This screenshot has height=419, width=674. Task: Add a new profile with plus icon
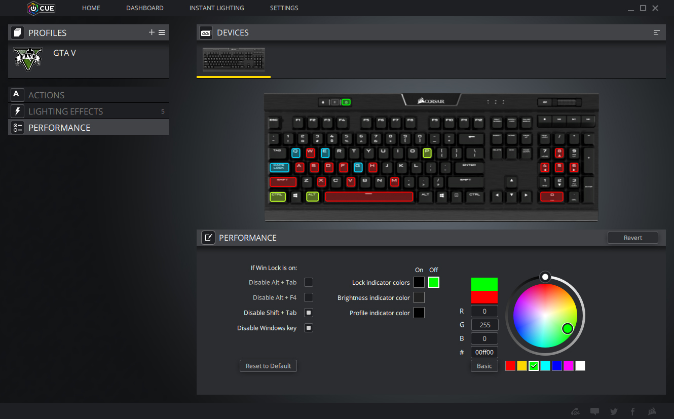(152, 32)
